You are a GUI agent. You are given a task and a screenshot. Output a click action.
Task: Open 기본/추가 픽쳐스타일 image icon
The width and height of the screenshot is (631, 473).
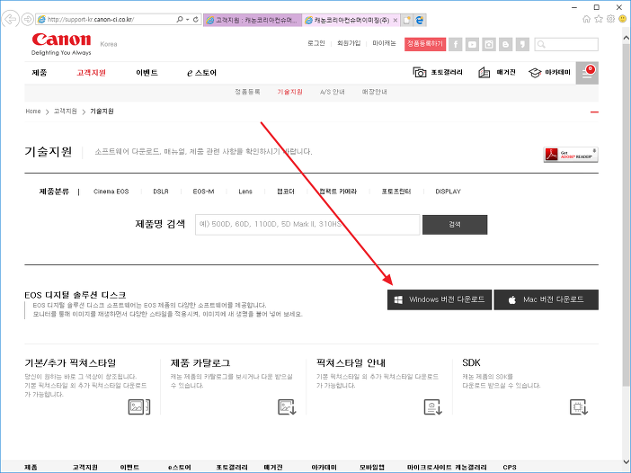click(138, 407)
